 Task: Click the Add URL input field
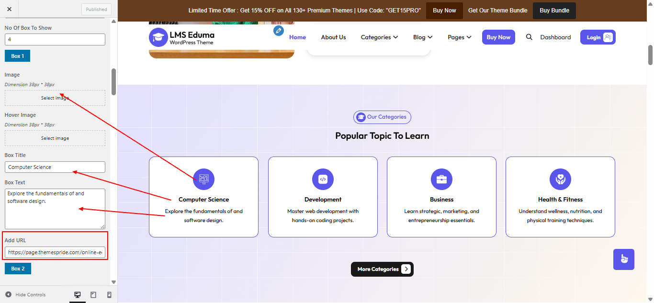[x=55, y=252]
